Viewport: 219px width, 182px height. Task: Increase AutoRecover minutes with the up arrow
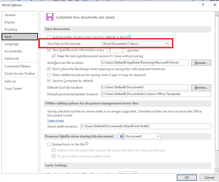[x=122, y=49]
